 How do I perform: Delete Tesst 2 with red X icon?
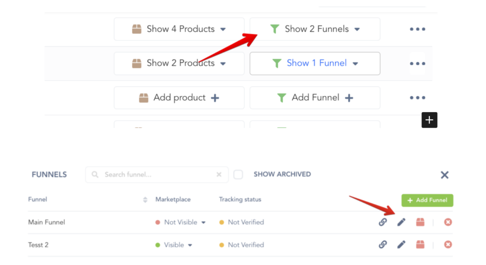pos(448,245)
